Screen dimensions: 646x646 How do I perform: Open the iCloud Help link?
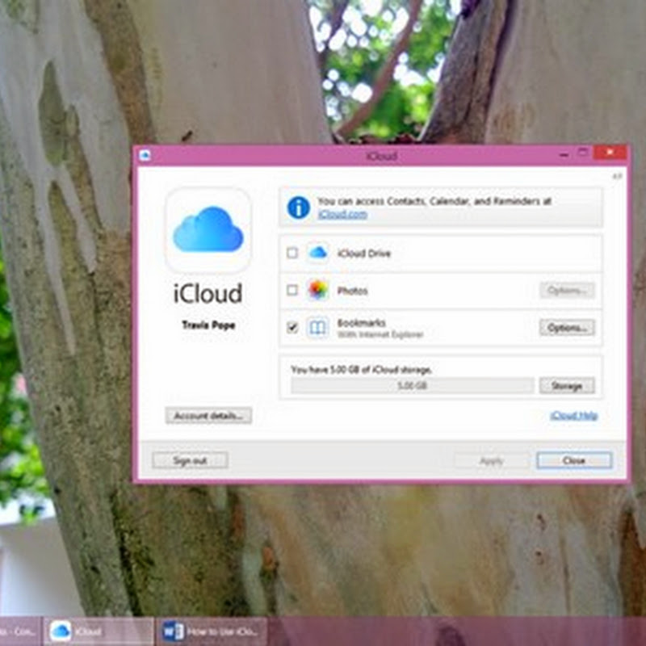pyautogui.click(x=573, y=415)
